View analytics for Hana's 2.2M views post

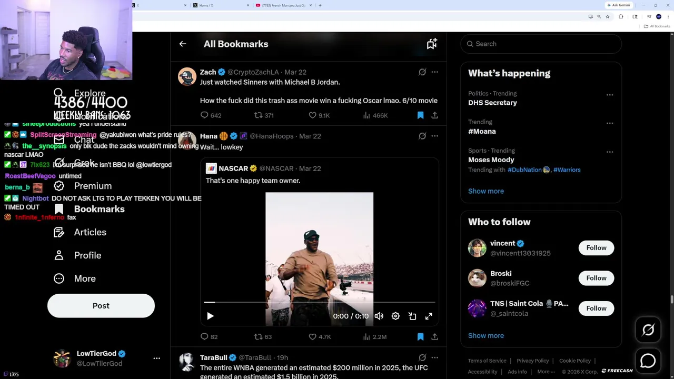366,337
